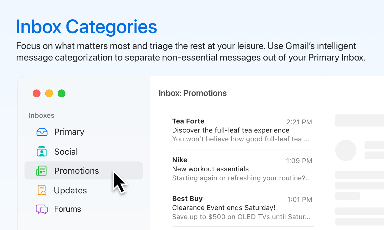The image size is (384, 230).
Task: Open the Best Buy Clearance Event email
Action: click(242, 208)
